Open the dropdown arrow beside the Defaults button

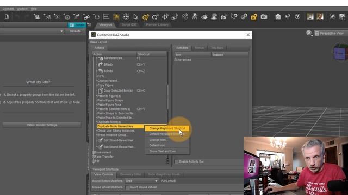click(61, 31)
